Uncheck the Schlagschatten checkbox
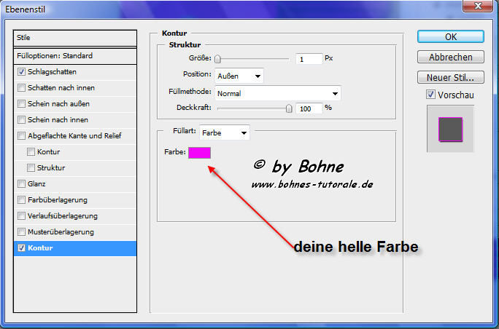This screenshot has height=329, width=499. [x=22, y=72]
